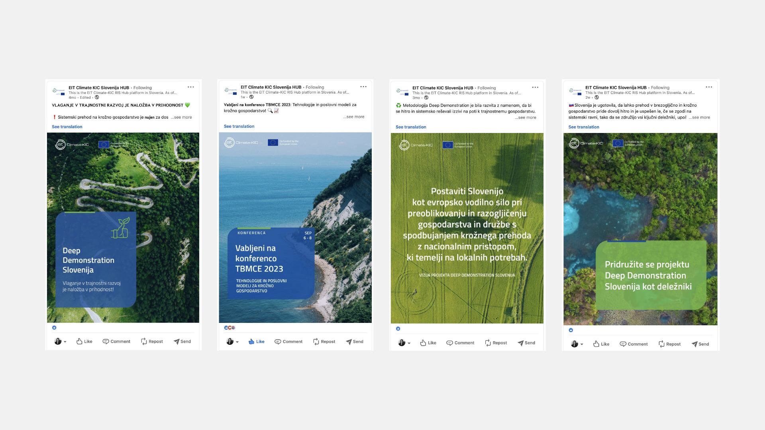Repost the green field vision post
The height and width of the screenshot is (430, 765).
point(496,343)
